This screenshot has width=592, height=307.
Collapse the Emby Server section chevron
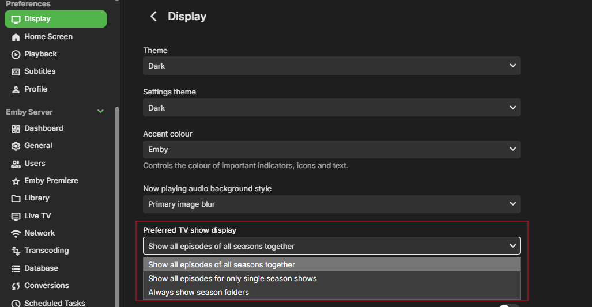pyautogui.click(x=101, y=112)
